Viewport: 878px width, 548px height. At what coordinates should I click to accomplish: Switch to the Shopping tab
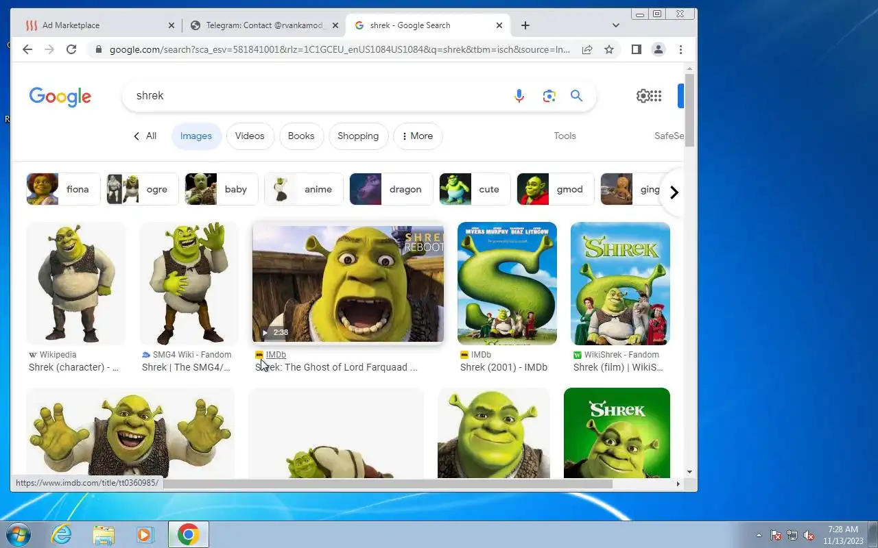coord(358,136)
